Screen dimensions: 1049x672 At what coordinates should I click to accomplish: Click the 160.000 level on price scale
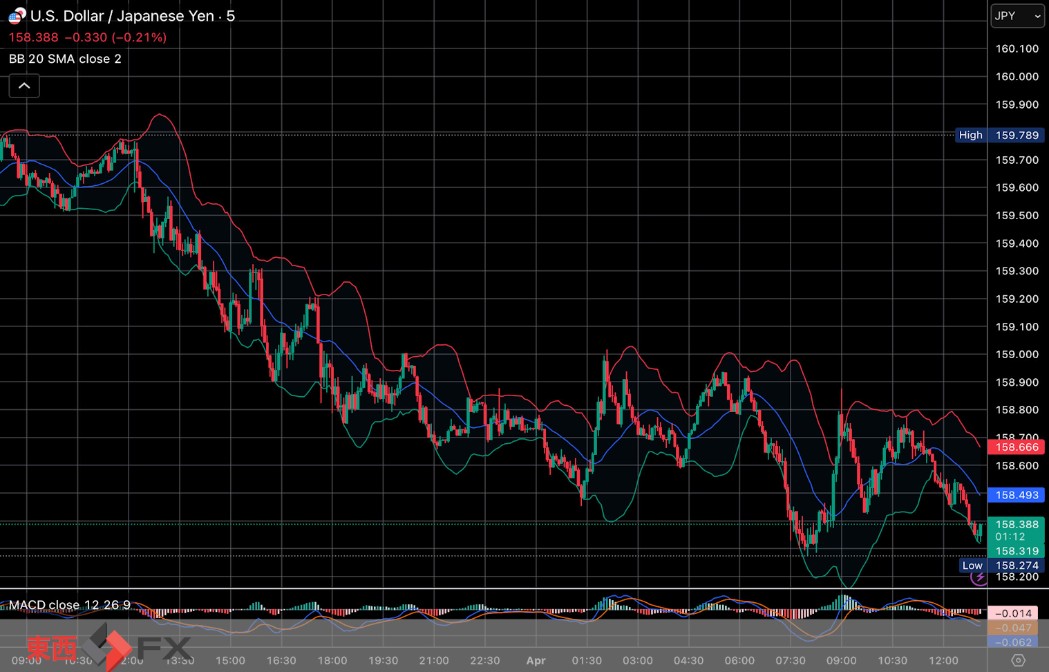[1017, 77]
